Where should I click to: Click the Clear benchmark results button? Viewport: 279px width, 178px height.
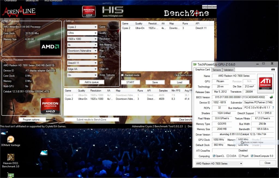(181, 119)
